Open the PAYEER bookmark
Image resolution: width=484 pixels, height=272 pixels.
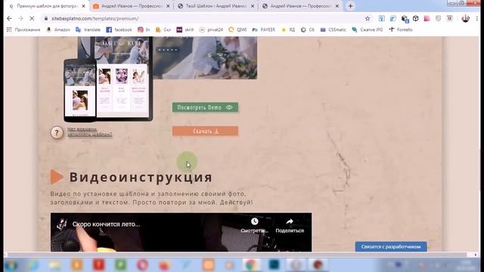[x=264, y=29]
